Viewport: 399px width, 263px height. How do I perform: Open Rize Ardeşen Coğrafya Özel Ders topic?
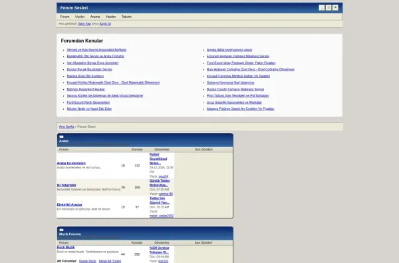pos(251,69)
